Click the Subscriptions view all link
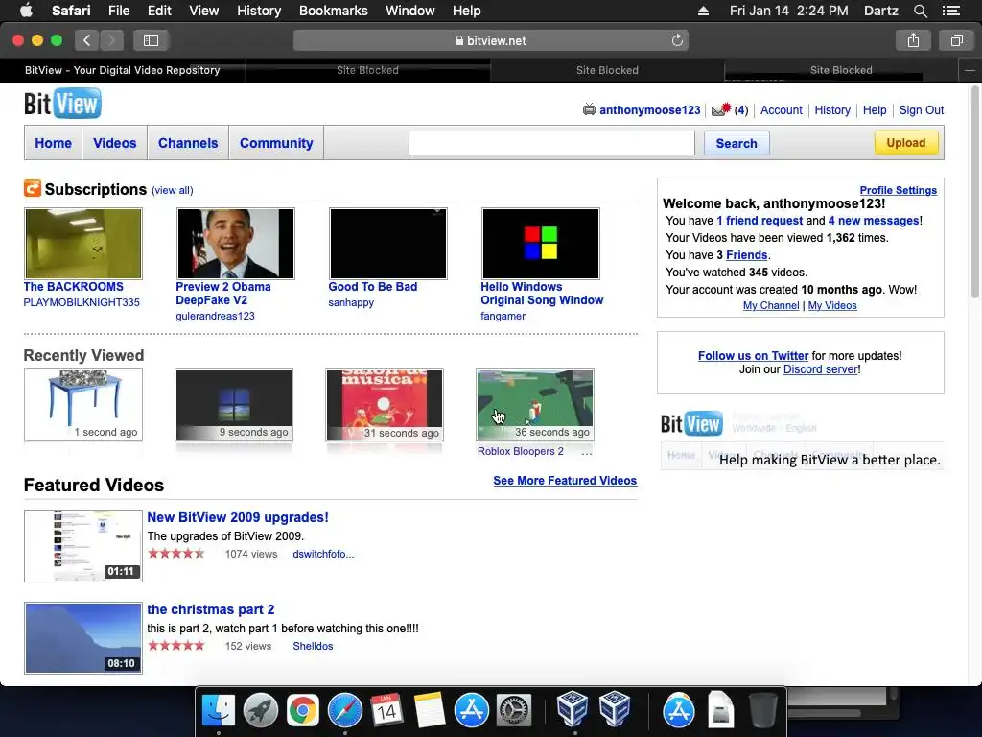The height and width of the screenshot is (737, 982). (173, 191)
